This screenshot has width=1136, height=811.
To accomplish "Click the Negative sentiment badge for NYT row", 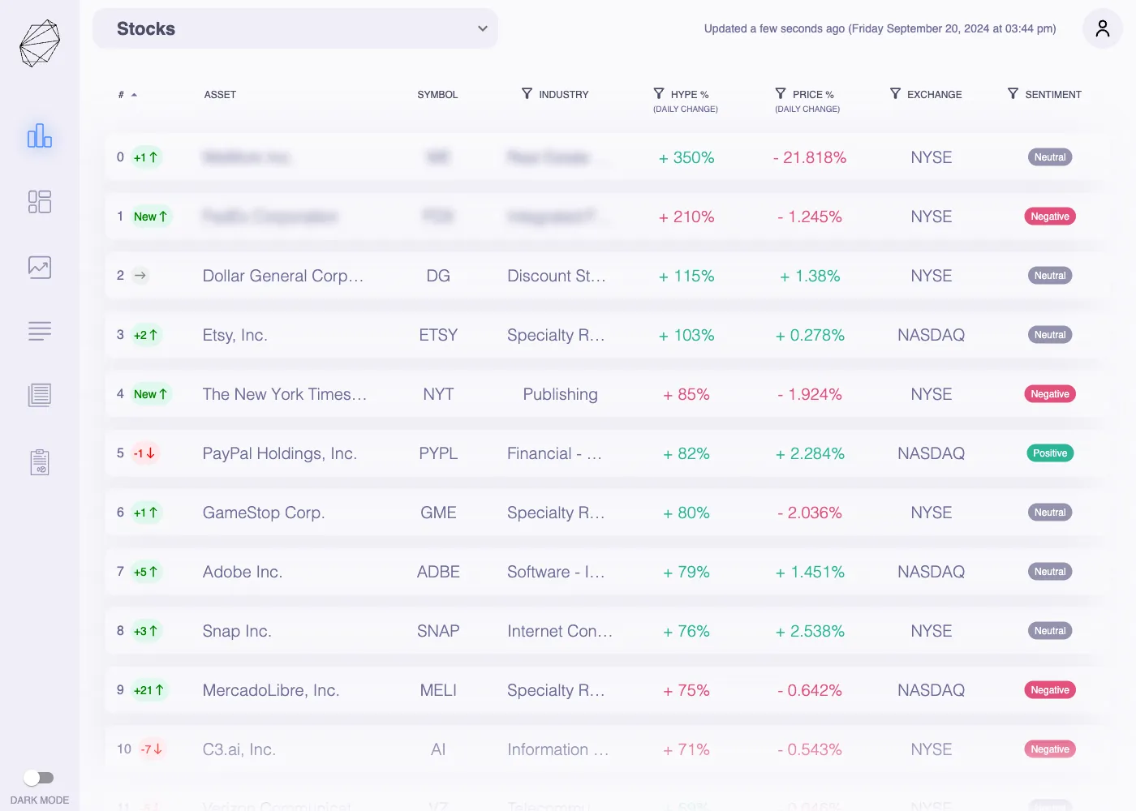I will [1050, 394].
